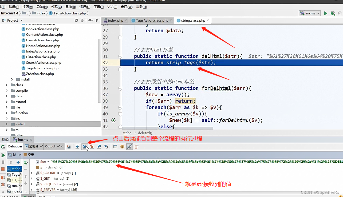Click the New Watch icon in variables

tap(26, 162)
